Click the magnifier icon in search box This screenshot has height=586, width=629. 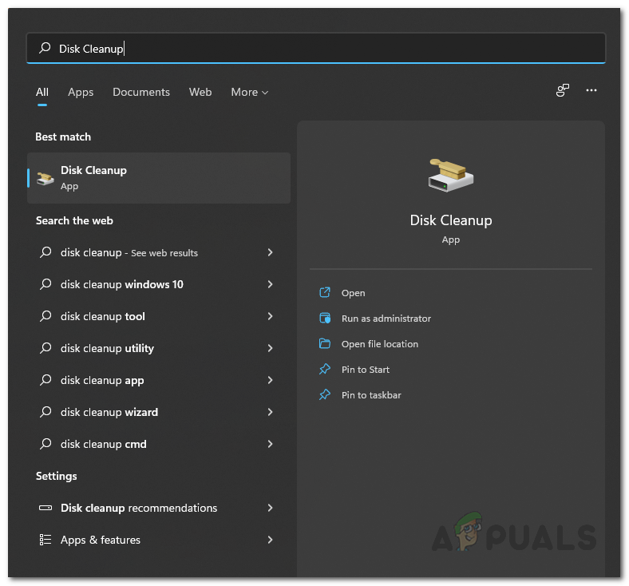tap(45, 48)
